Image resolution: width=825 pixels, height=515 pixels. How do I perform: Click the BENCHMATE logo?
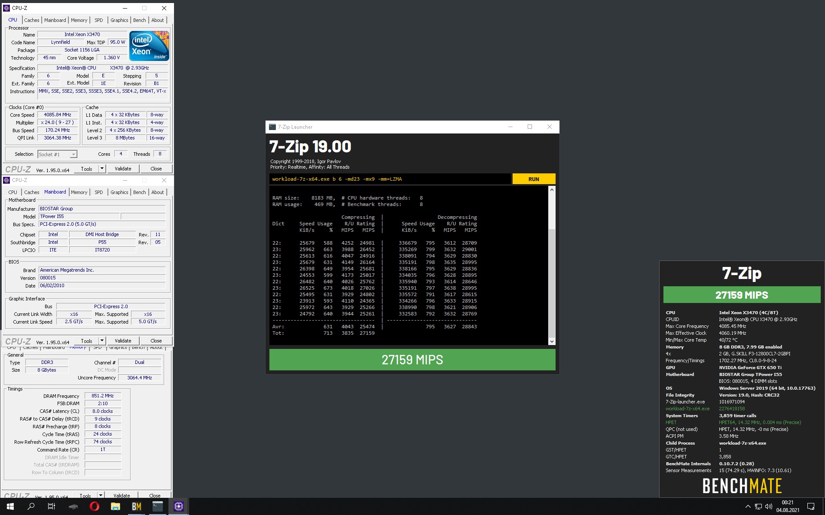pos(742,486)
